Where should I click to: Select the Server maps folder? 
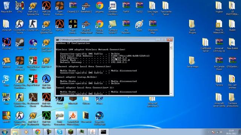pos(192,62)
